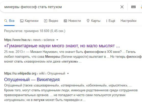Screen dimensions: 142x103
Task: Click the Новости newspaper icon
Action: 65,21
